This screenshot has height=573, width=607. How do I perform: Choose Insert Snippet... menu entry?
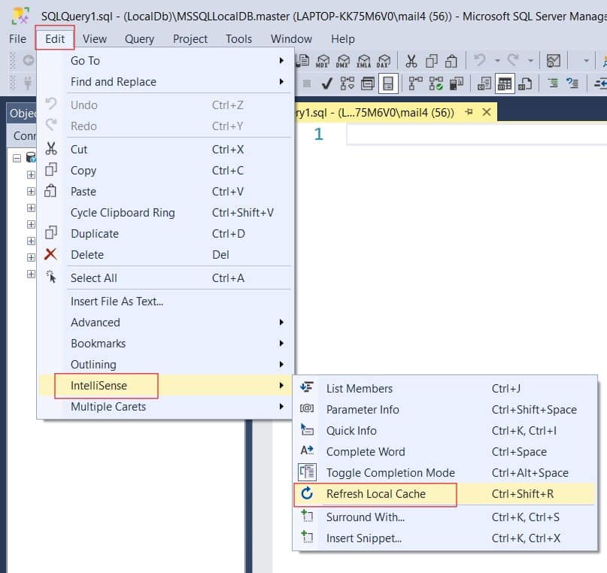click(x=444, y=538)
